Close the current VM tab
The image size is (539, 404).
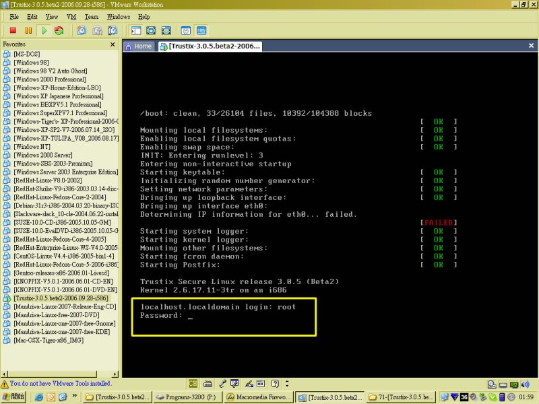531,45
